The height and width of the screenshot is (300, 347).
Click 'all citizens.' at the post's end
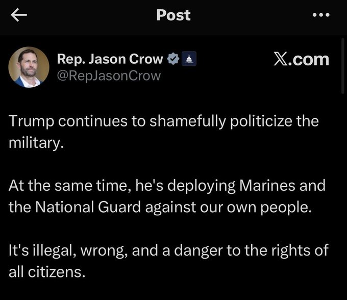(46, 272)
